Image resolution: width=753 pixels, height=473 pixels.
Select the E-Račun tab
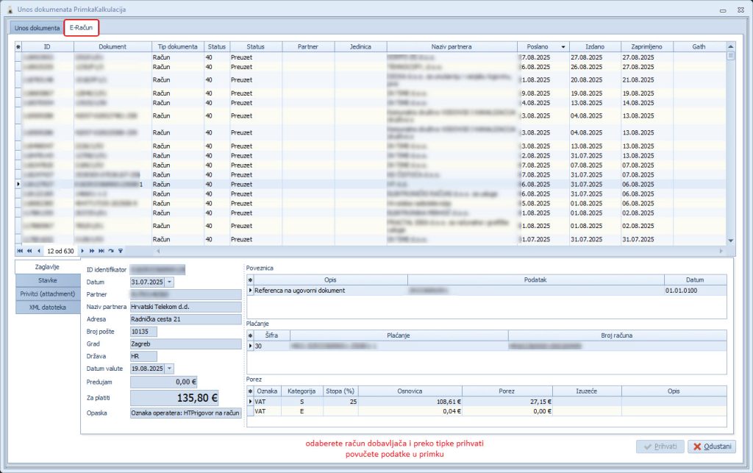point(81,28)
